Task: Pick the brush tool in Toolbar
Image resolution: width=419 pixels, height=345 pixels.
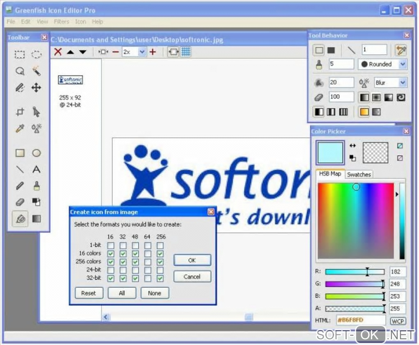Action: click(x=36, y=186)
